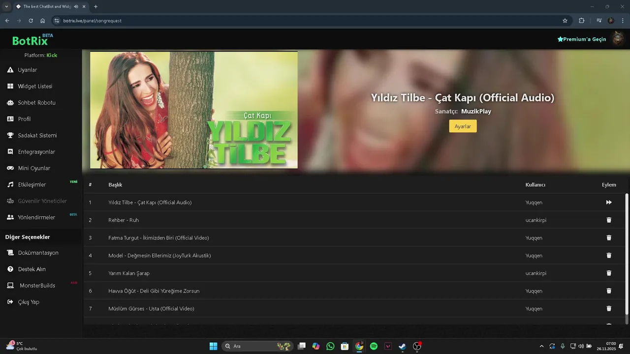Viewport: 630px width, 354px height.
Task: Delete Yarım Kalan Şarap entry
Action: (609, 273)
